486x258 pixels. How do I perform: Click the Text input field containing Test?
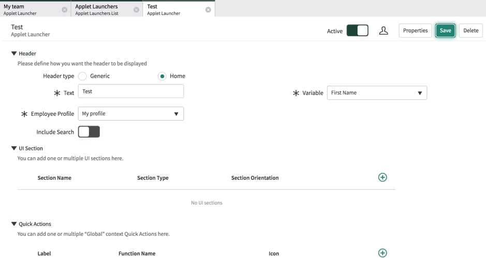[130, 92]
